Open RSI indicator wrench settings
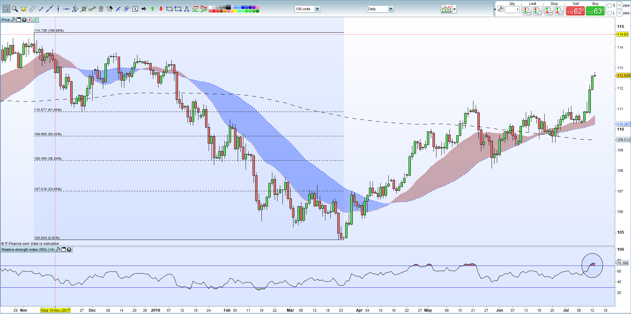Viewport: 631px width, 314px height. tap(58, 249)
